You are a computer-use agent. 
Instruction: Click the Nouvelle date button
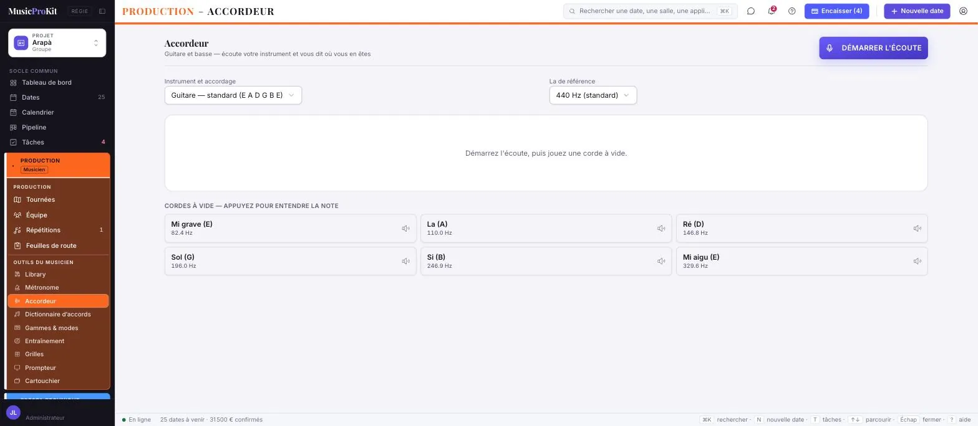tap(917, 11)
